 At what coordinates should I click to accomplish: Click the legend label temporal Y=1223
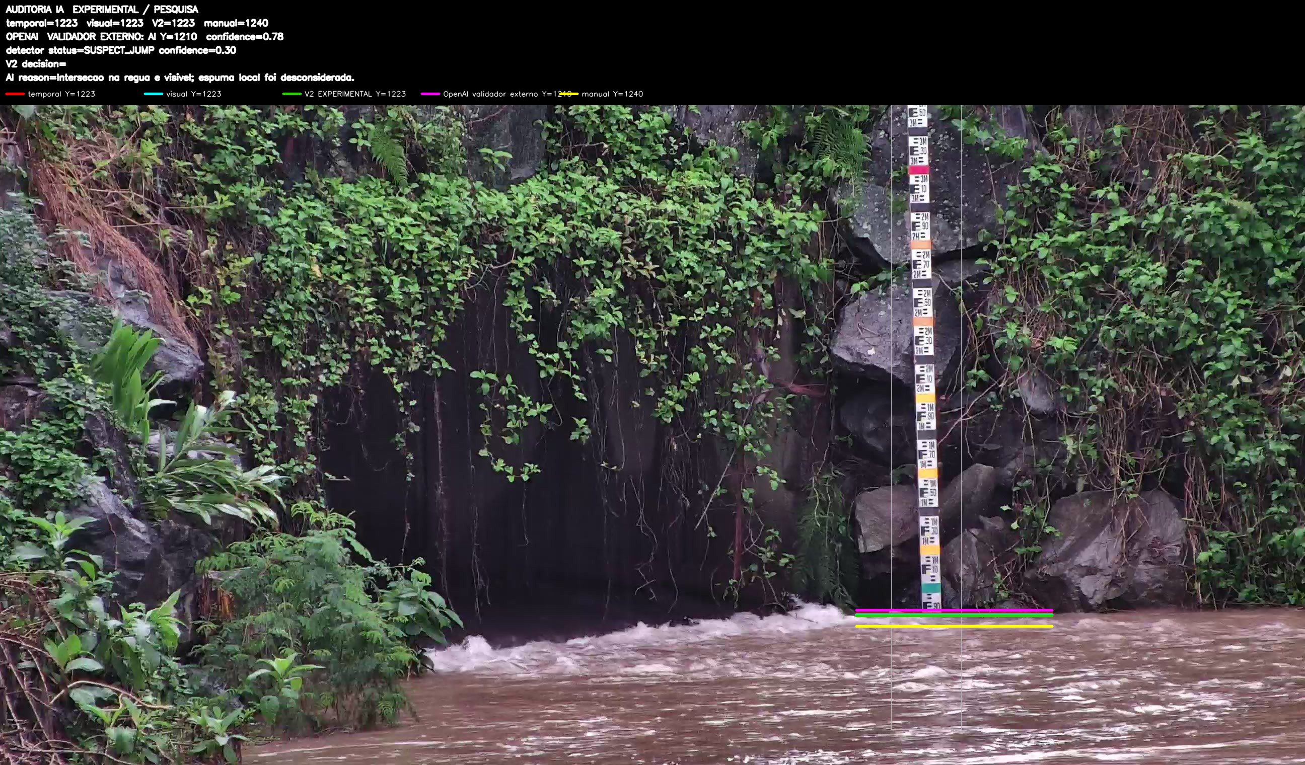(61, 94)
